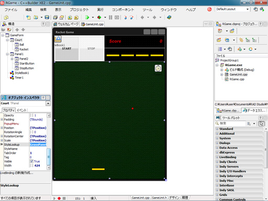The image size is (268, 201).
Task: Click the STOP button on the form
Action: click(x=91, y=49)
